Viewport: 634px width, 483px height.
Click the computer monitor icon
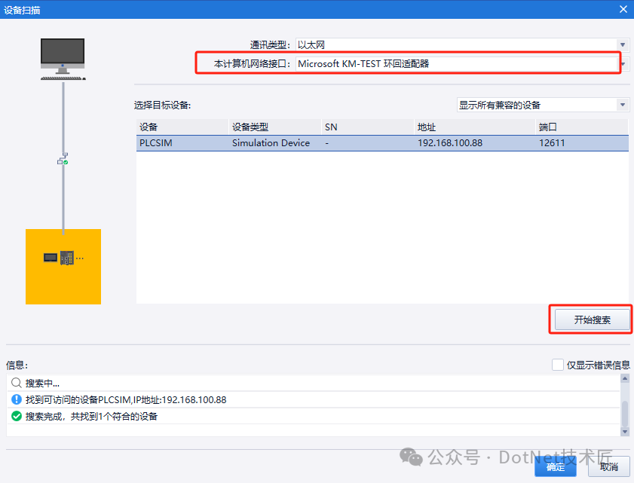[x=63, y=59]
